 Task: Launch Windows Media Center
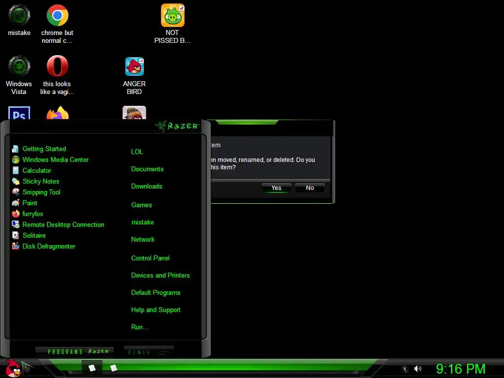50,160
